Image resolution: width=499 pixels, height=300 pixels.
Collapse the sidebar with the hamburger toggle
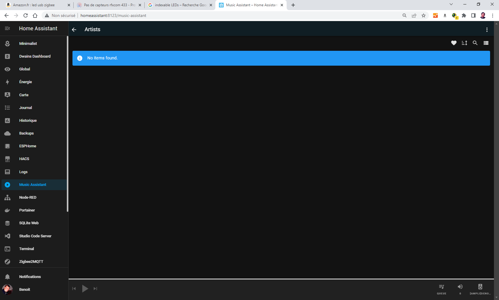pos(7,29)
